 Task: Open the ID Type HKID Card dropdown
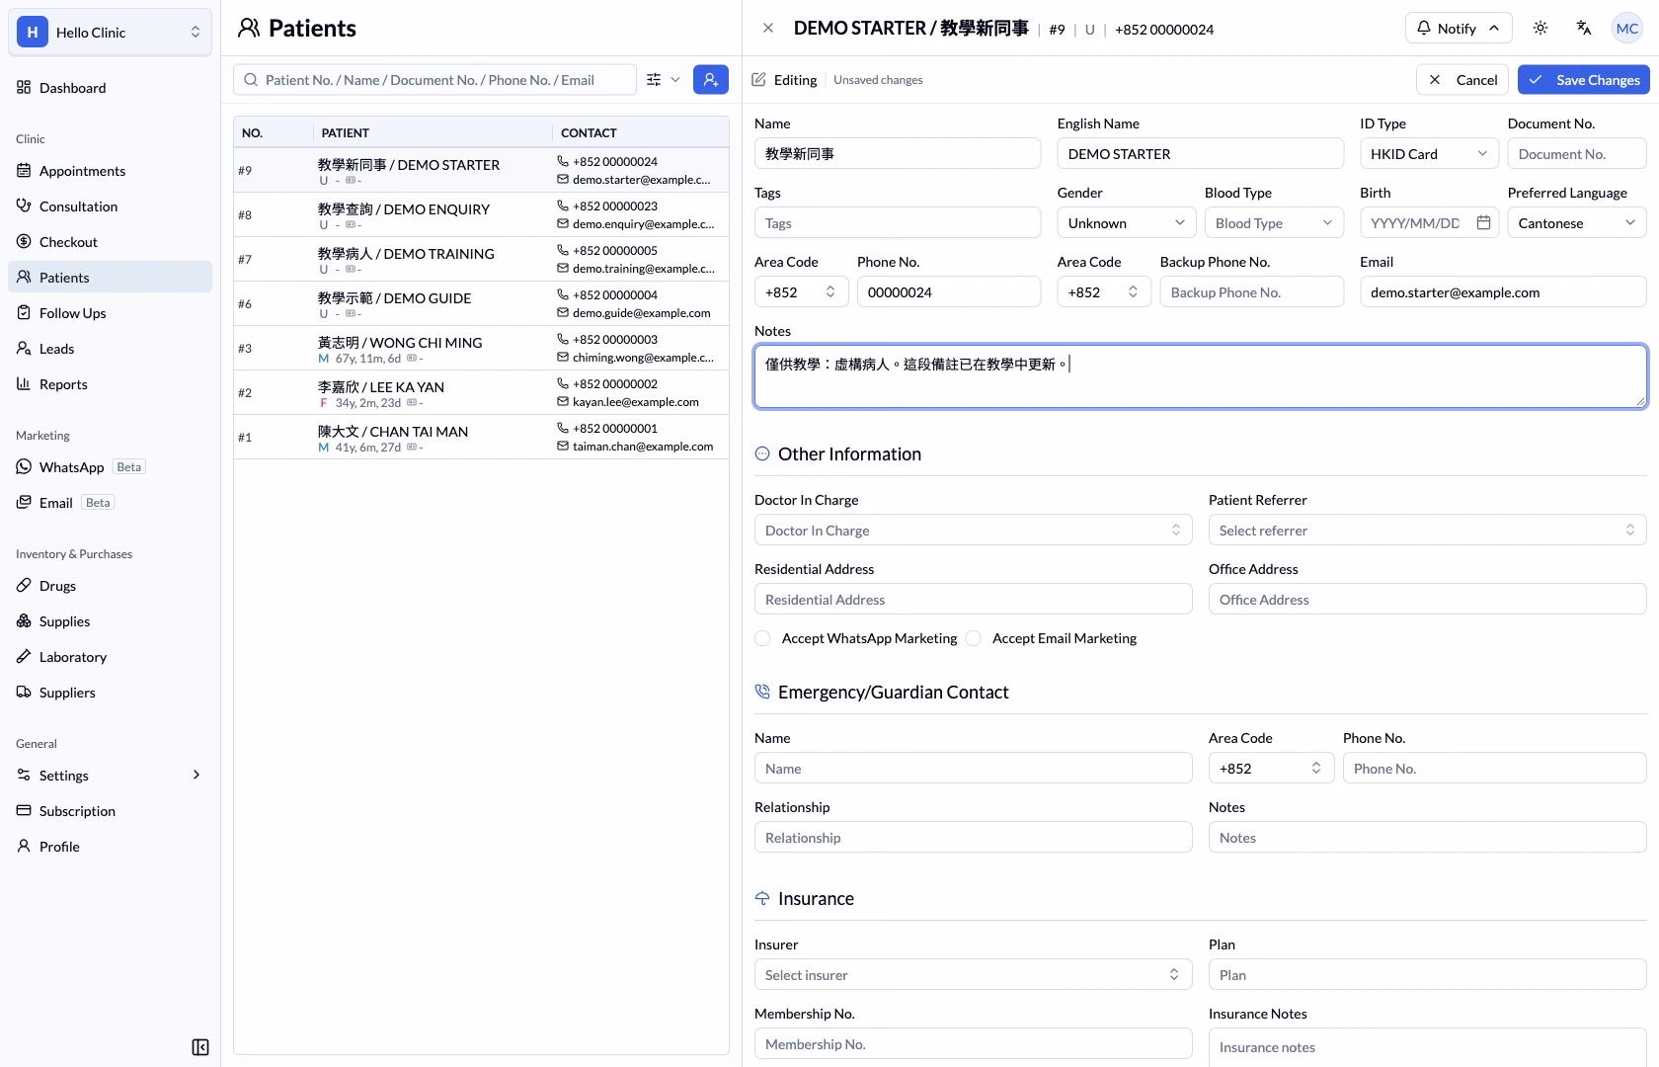[1429, 154]
